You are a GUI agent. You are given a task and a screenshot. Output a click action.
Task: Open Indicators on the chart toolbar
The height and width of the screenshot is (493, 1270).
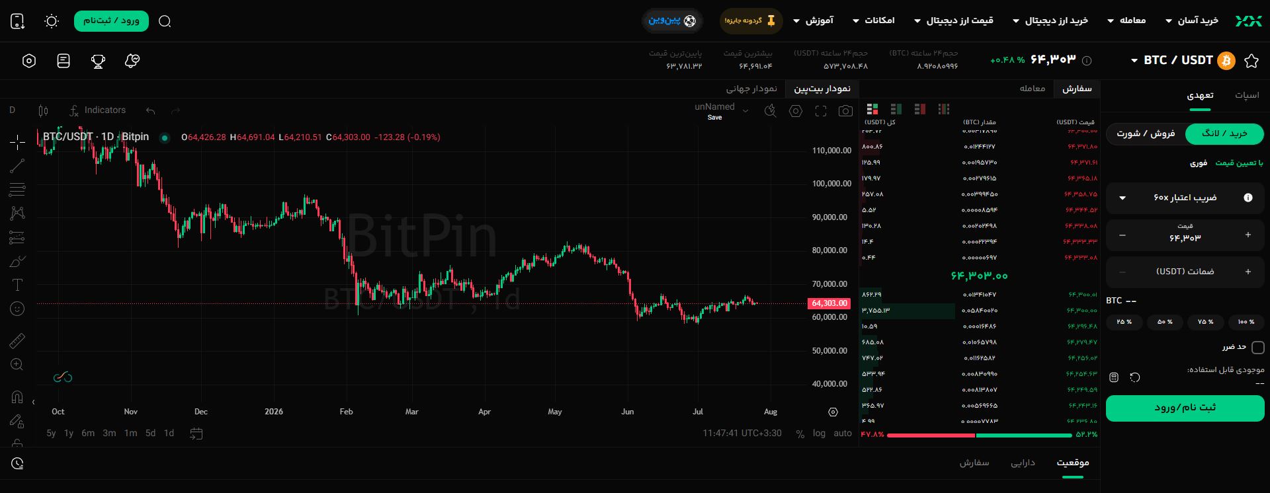click(97, 110)
